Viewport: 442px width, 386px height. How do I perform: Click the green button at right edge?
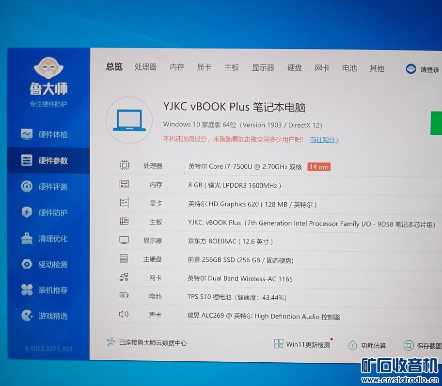point(436,123)
